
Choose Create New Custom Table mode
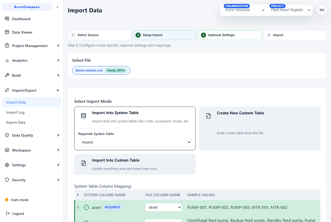tap(260, 129)
